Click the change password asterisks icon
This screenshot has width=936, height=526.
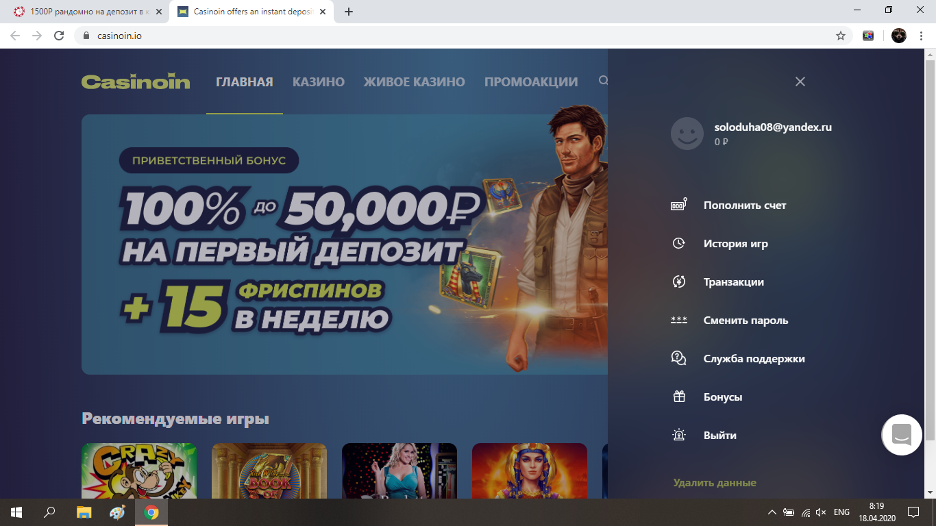coord(679,320)
